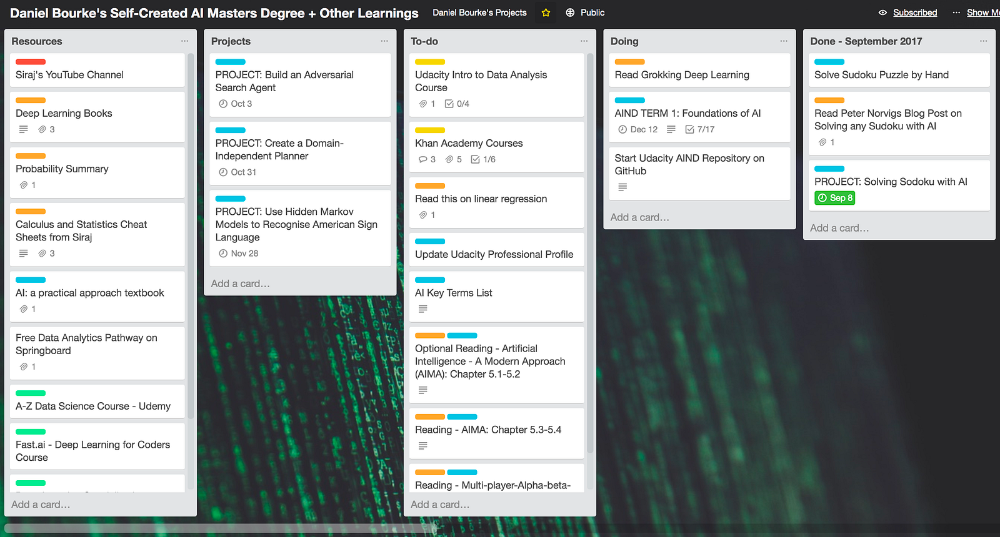
Task: Open the Solve Sudoku Puzzle by Hand card
Action: tap(899, 70)
